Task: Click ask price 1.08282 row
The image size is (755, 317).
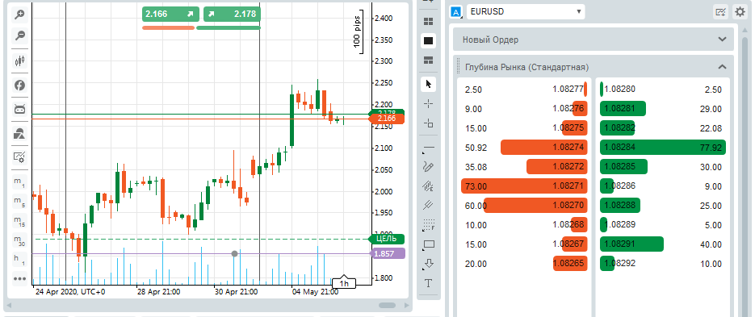Action: 663,128
